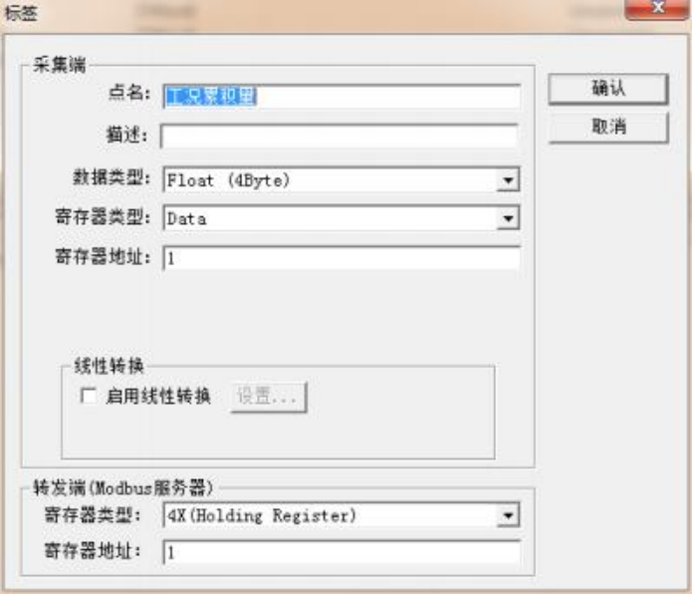
Task: Open the 4X (Holding Register) dropdown arrow
Action: (508, 515)
